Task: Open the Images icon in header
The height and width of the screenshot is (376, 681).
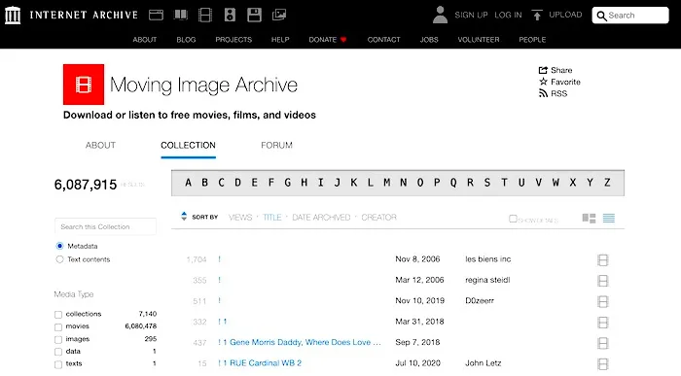Action: point(279,16)
